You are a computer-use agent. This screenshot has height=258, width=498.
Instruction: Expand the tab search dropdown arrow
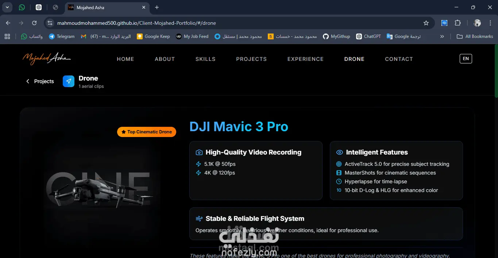click(x=7, y=7)
